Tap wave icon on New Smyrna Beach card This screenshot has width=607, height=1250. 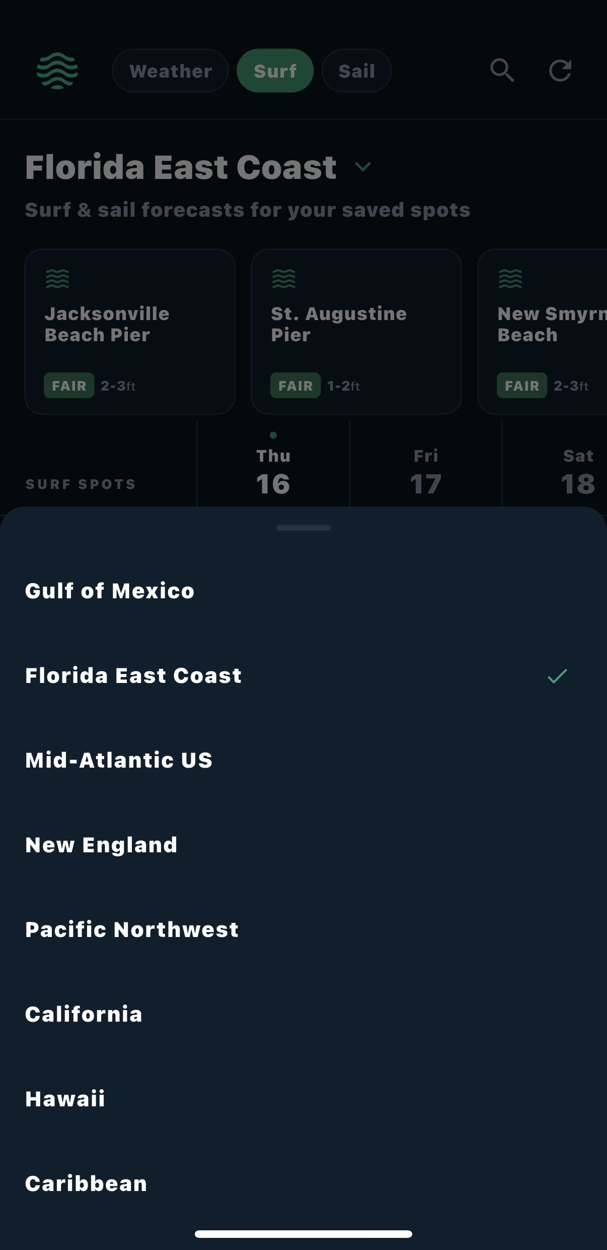point(510,279)
